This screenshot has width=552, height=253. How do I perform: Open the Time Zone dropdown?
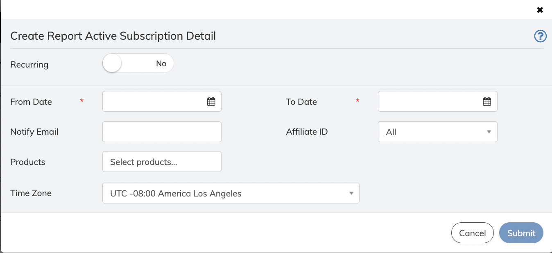click(231, 193)
